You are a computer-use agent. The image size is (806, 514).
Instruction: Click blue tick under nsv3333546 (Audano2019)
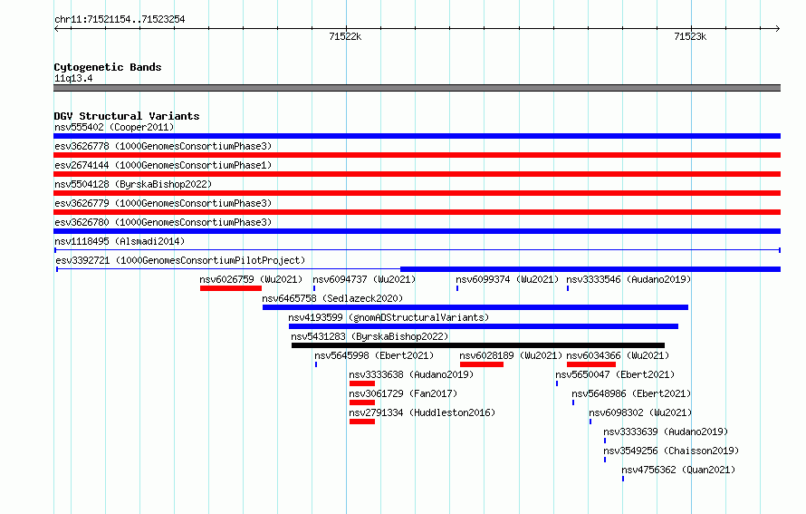pos(568,288)
